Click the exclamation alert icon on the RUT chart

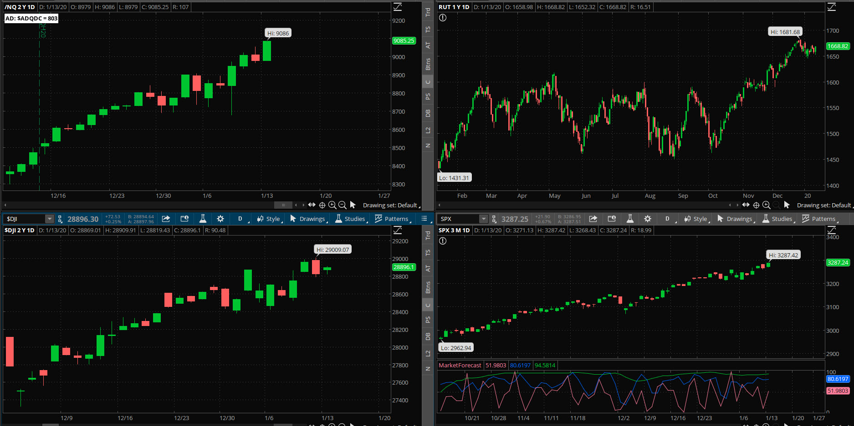(x=443, y=18)
